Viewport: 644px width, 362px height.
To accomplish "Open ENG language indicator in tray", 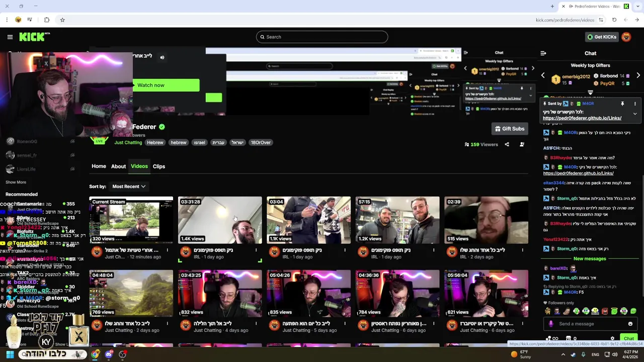I will tap(594, 354).
